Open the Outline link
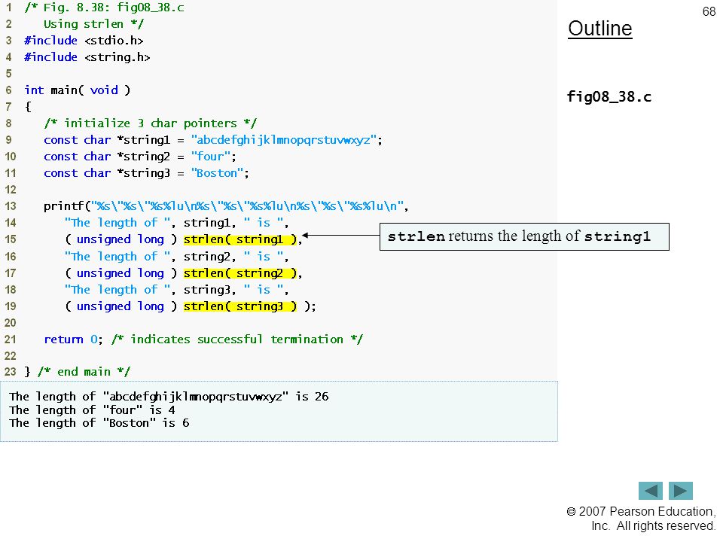The height and width of the screenshot is (542, 723). coord(600,29)
